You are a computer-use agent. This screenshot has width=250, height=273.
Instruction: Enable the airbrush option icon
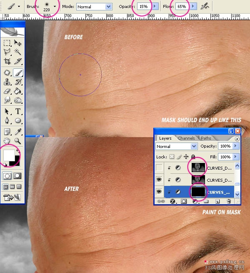click(x=205, y=7)
